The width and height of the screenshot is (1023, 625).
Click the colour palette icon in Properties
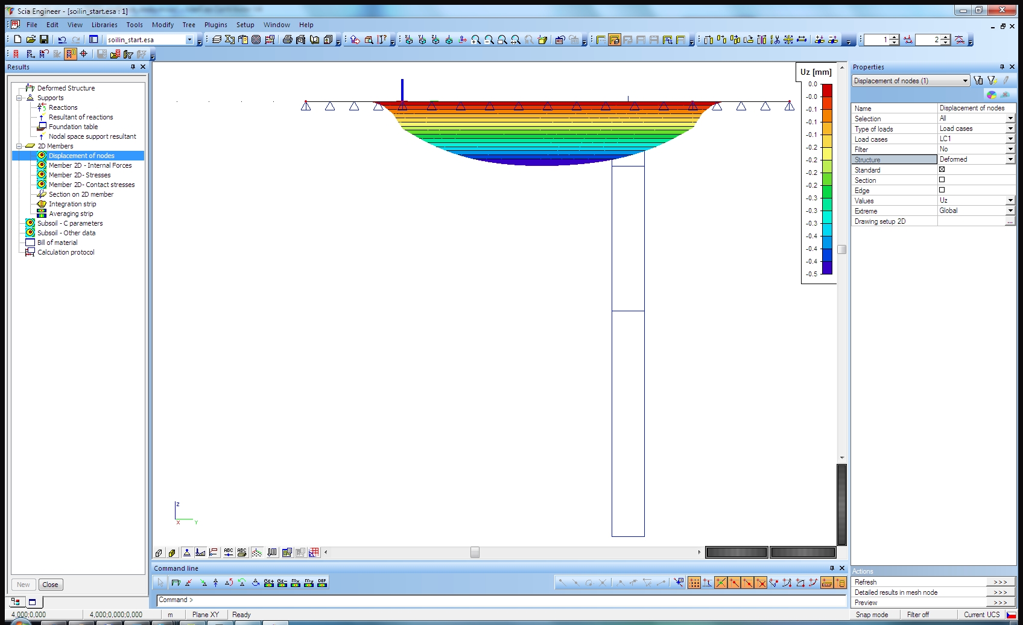pyautogui.click(x=991, y=95)
